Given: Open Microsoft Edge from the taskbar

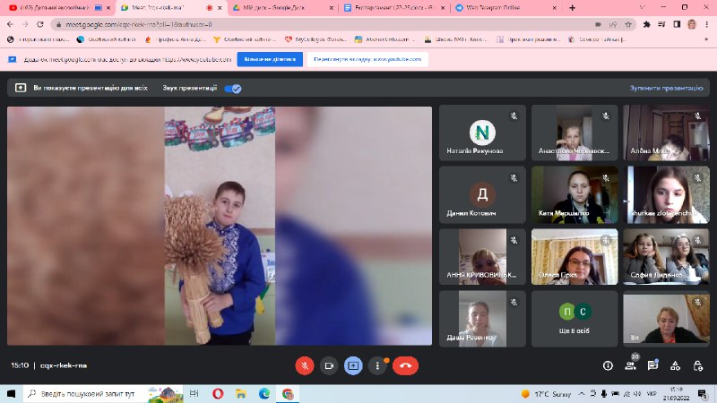Looking at the screenshot, I should pos(264,393).
